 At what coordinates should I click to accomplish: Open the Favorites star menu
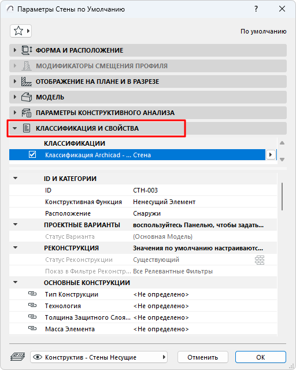(x=21, y=31)
